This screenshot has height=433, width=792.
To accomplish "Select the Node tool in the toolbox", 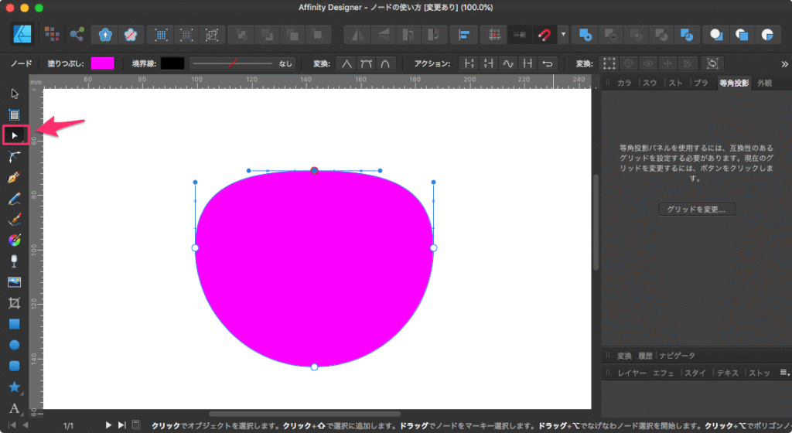I will point(14,136).
